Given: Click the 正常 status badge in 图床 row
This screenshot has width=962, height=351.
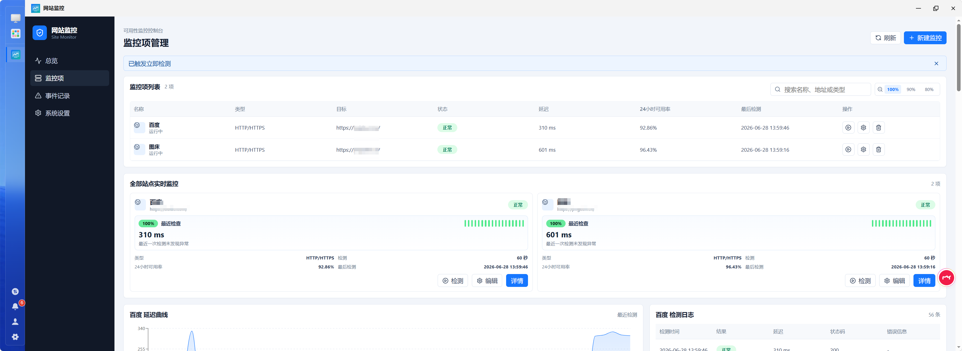Looking at the screenshot, I should click(447, 149).
